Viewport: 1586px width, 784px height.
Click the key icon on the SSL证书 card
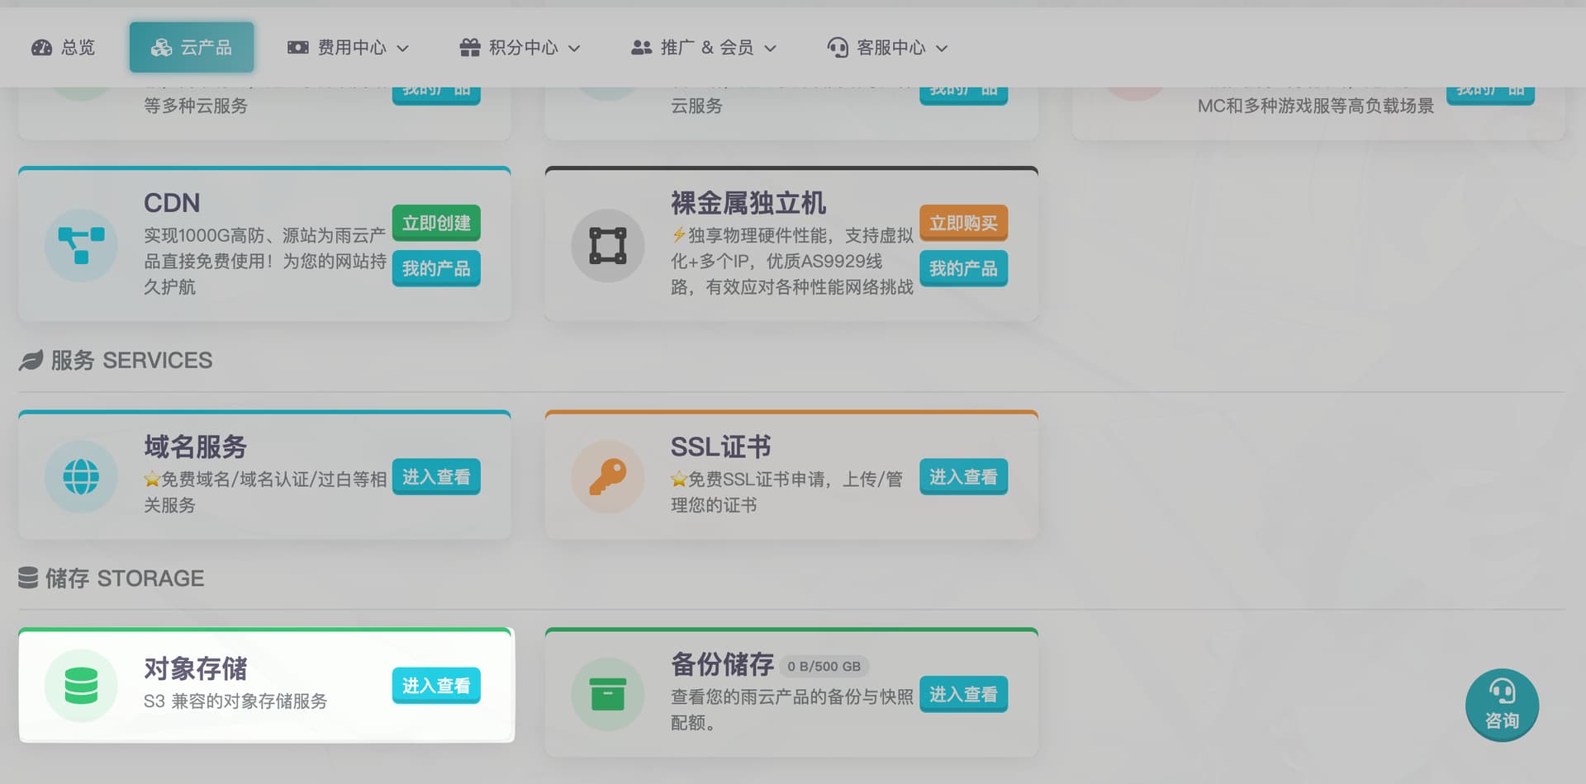608,476
